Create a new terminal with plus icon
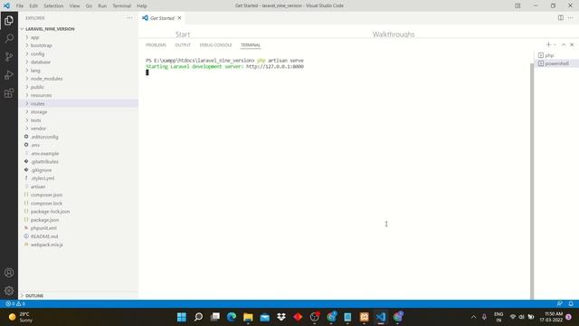Image resolution: width=579 pixels, height=326 pixels. tap(548, 44)
